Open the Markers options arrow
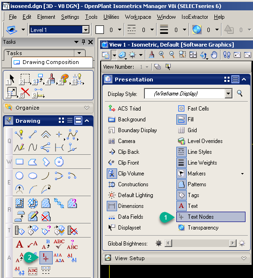 (242, 174)
